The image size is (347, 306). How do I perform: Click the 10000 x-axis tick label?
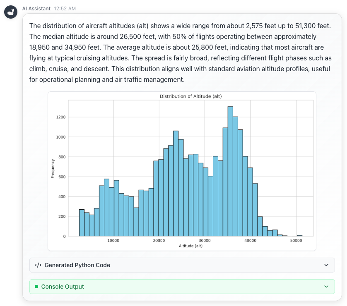[x=113, y=240]
